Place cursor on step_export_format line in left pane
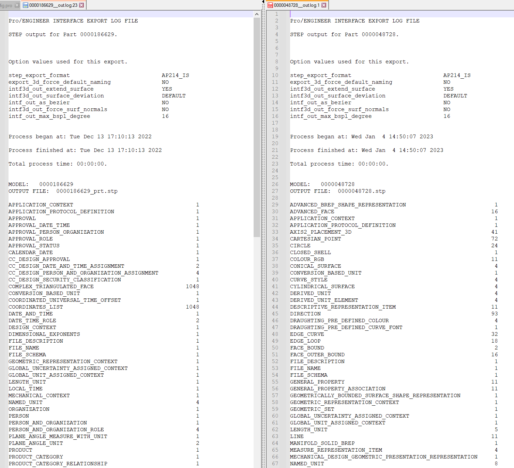The image size is (514, 468). [39, 75]
